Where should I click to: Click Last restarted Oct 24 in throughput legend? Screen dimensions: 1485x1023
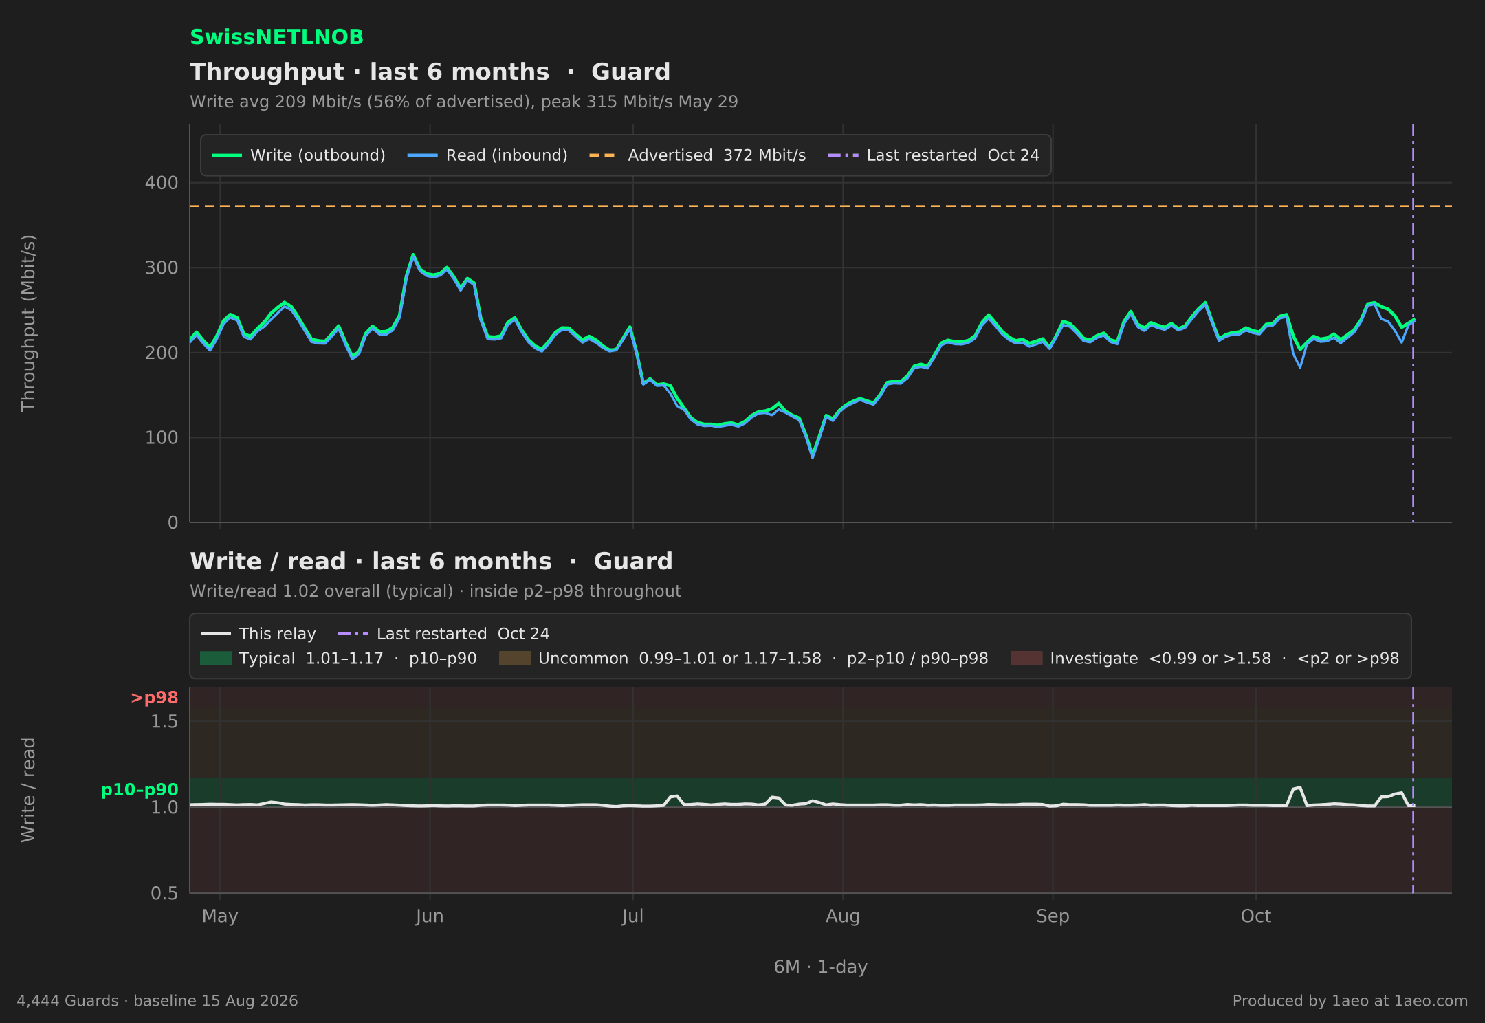934,155
